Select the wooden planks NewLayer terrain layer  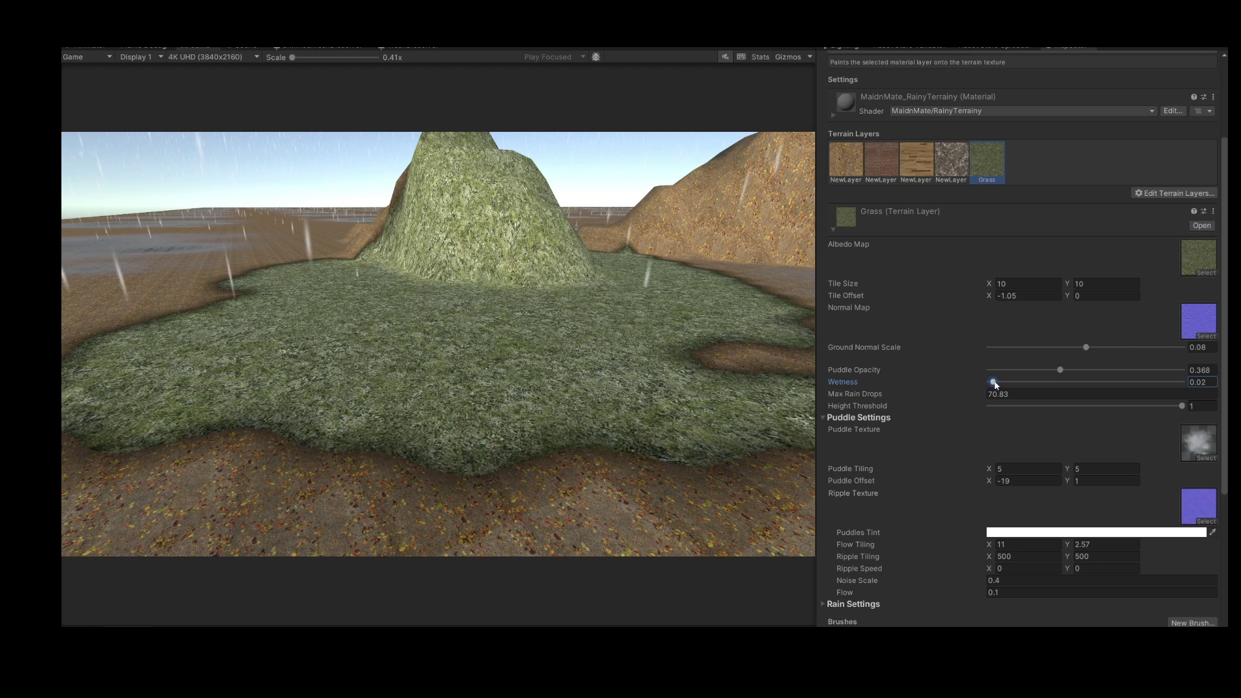click(x=916, y=159)
